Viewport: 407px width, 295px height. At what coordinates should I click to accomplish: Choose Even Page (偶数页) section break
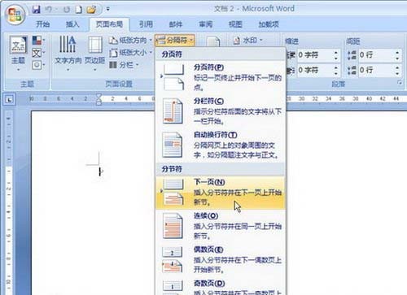pos(221,259)
